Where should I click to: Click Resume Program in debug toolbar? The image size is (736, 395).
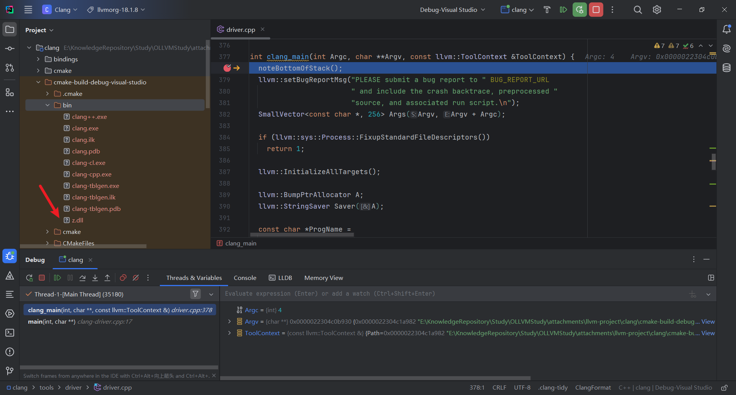[58, 278]
